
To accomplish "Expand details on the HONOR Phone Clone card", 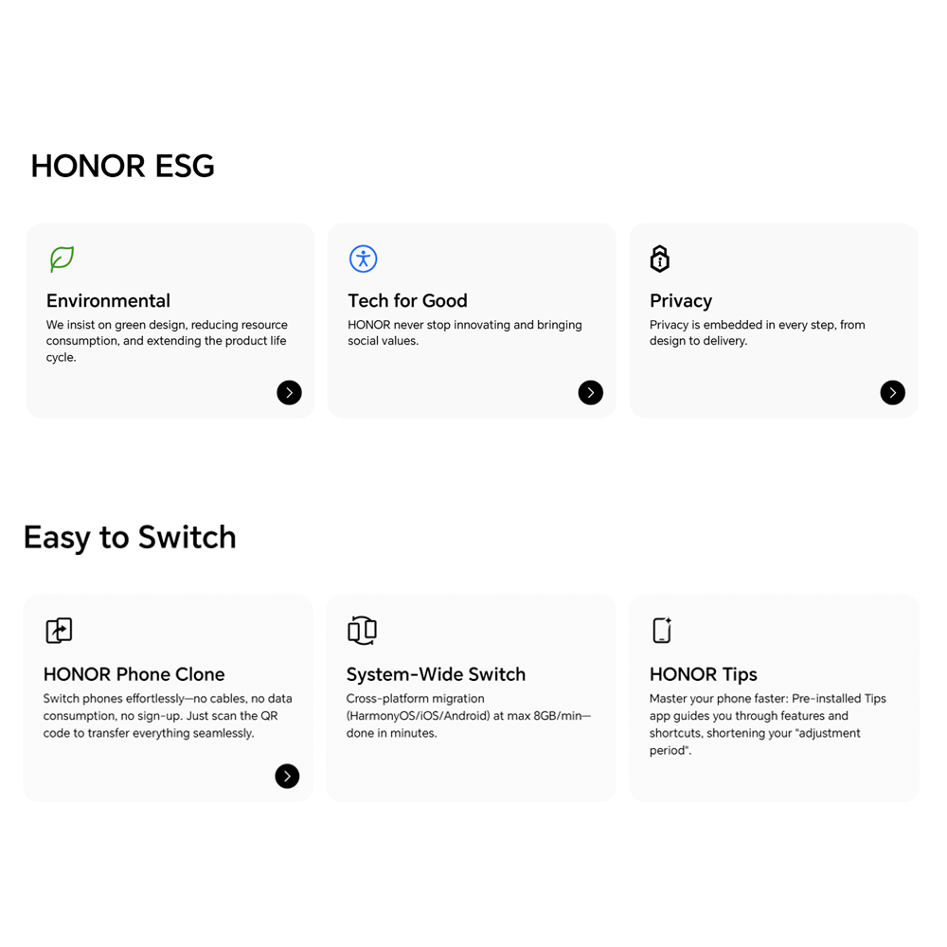I will [x=287, y=776].
